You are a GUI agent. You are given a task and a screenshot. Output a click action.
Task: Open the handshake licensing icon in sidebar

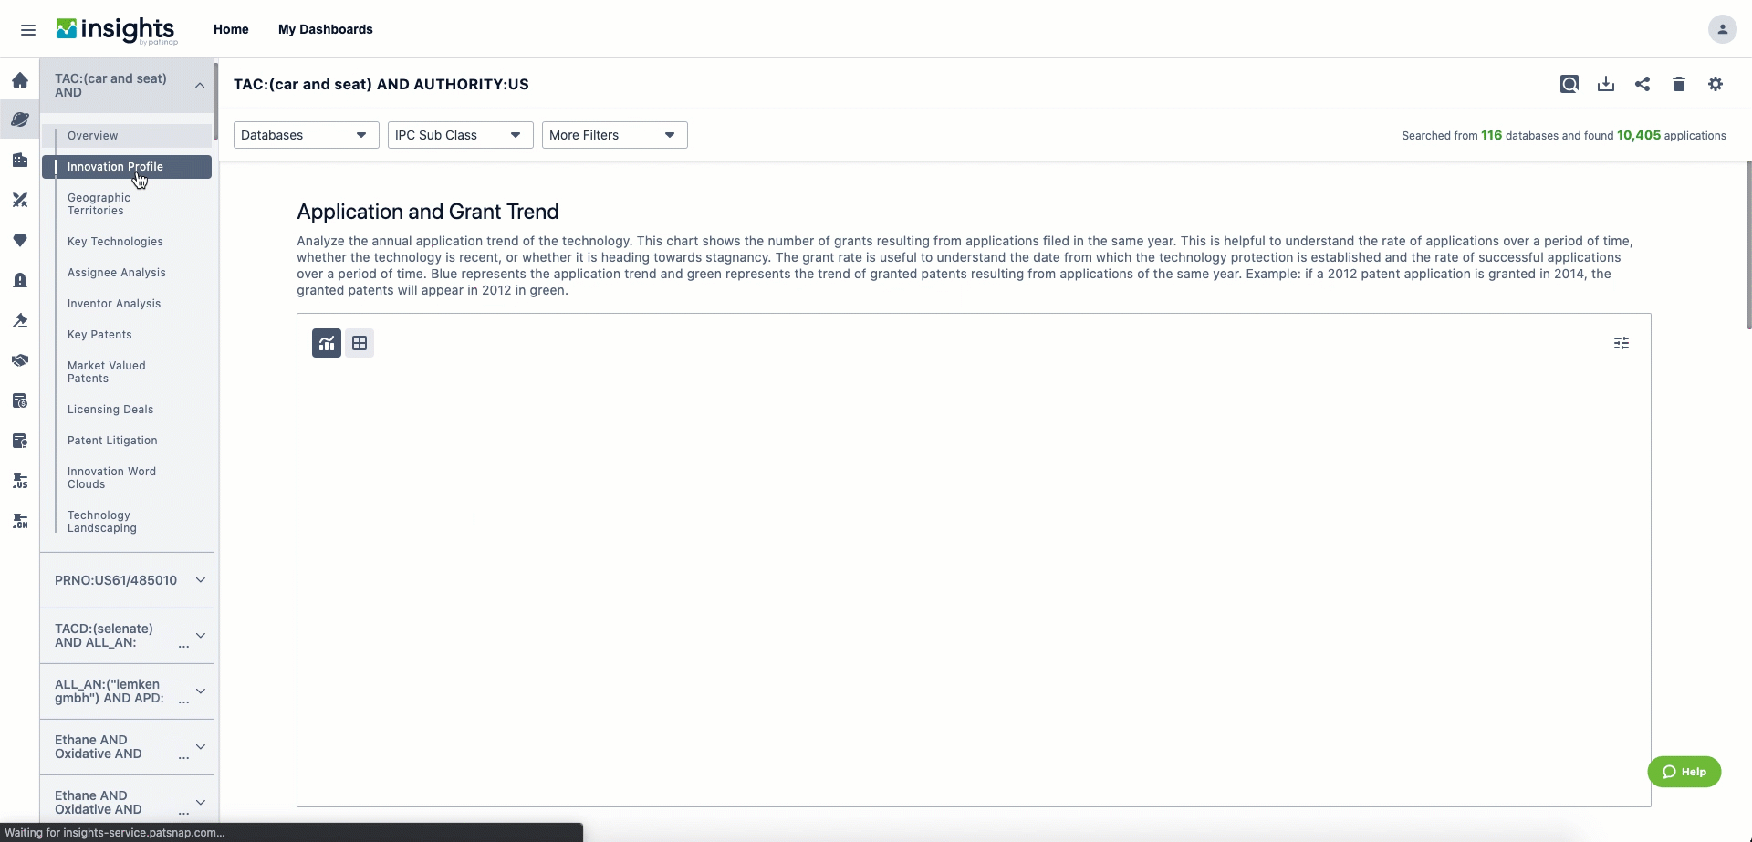pyautogui.click(x=20, y=359)
